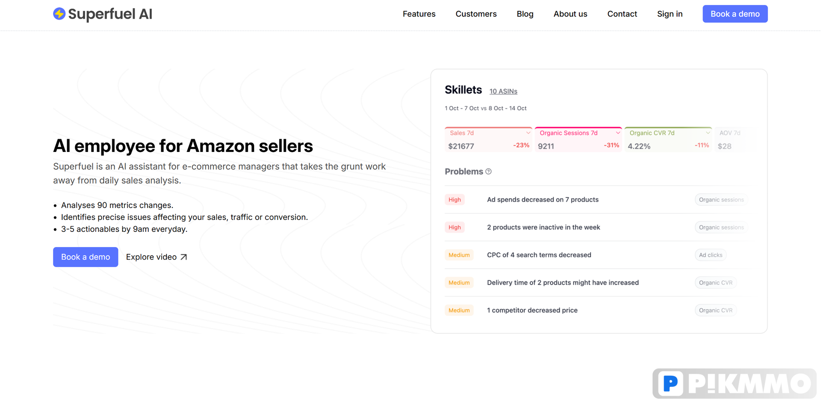Open the 10 ASINs link
The height and width of the screenshot is (403, 821).
[x=503, y=91]
